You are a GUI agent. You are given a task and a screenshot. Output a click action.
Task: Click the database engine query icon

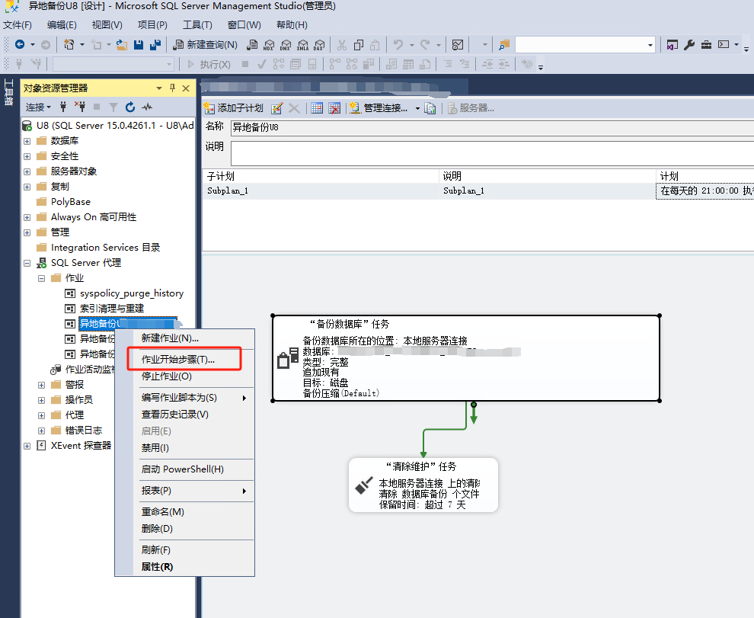tap(252, 45)
